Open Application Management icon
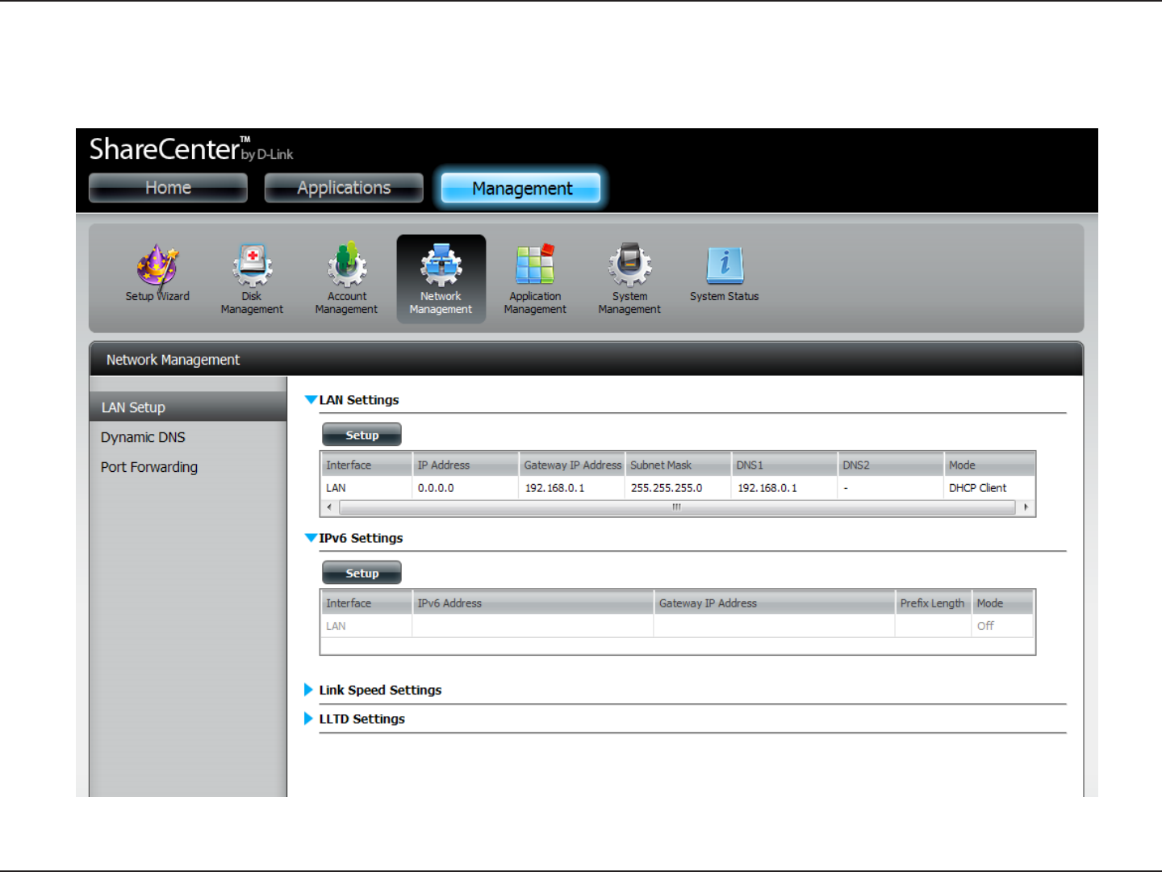Screen dimensions: 1162x872 [x=535, y=279]
